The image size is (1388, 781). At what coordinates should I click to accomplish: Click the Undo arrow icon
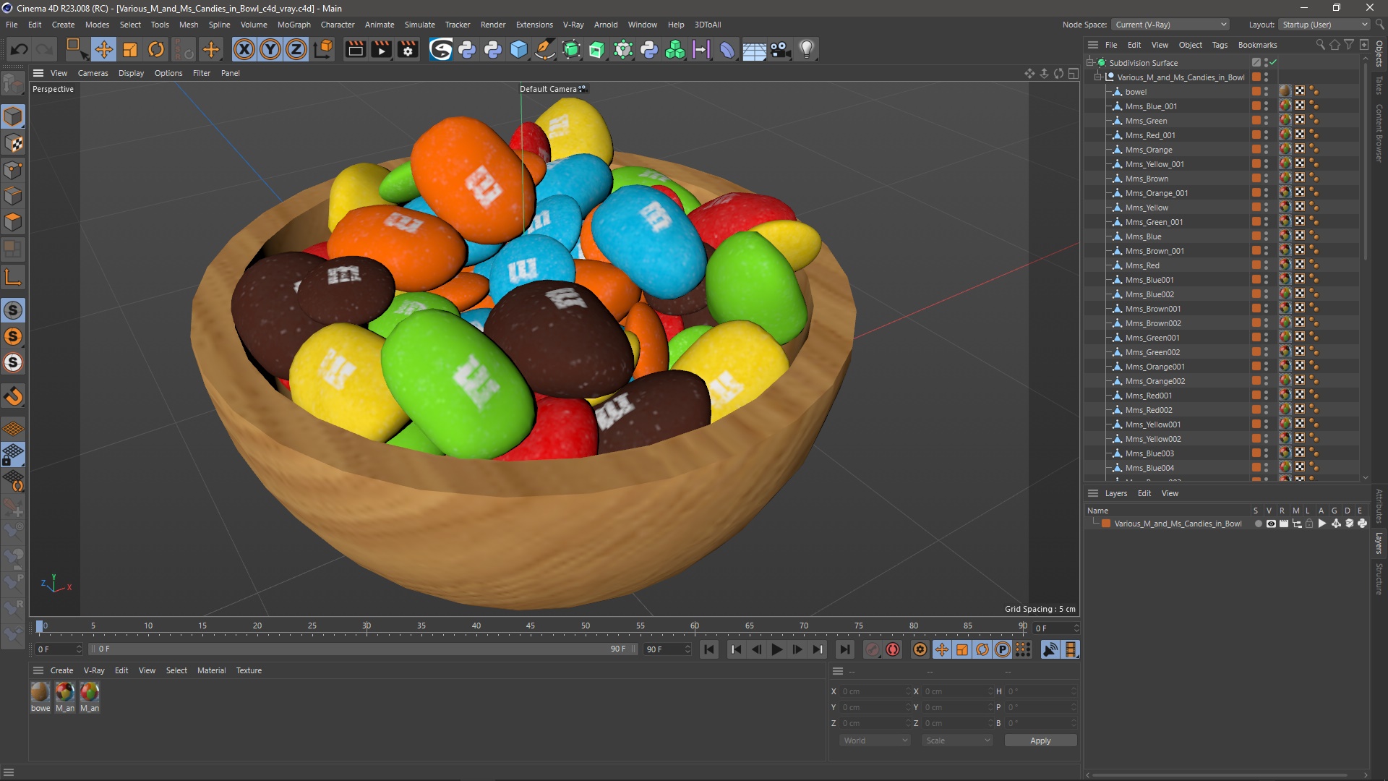[20, 49]
